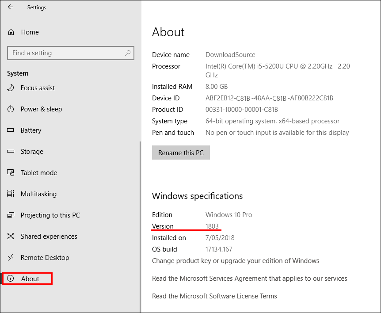The image size is (381, 313).
Task: Open Storage settings
Action: coord(32,151)
